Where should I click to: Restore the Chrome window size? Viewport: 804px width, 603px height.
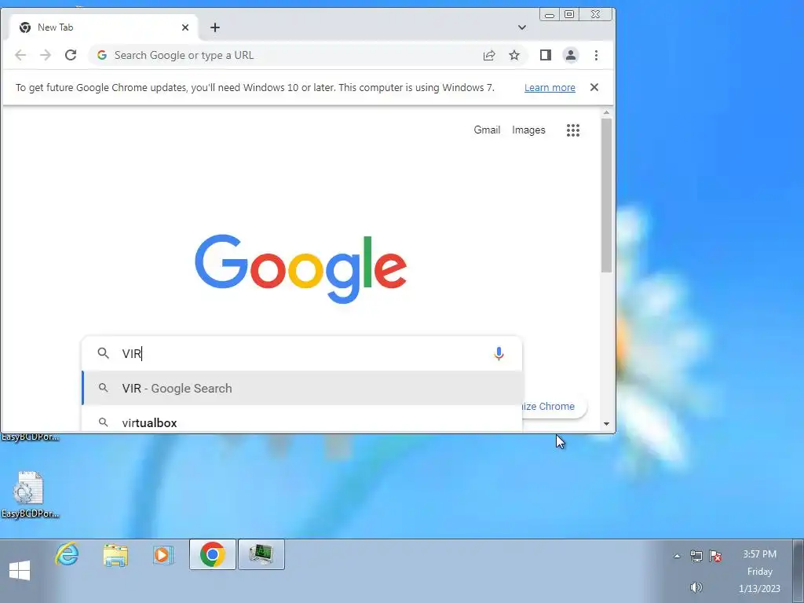click(x=569, y=14)
